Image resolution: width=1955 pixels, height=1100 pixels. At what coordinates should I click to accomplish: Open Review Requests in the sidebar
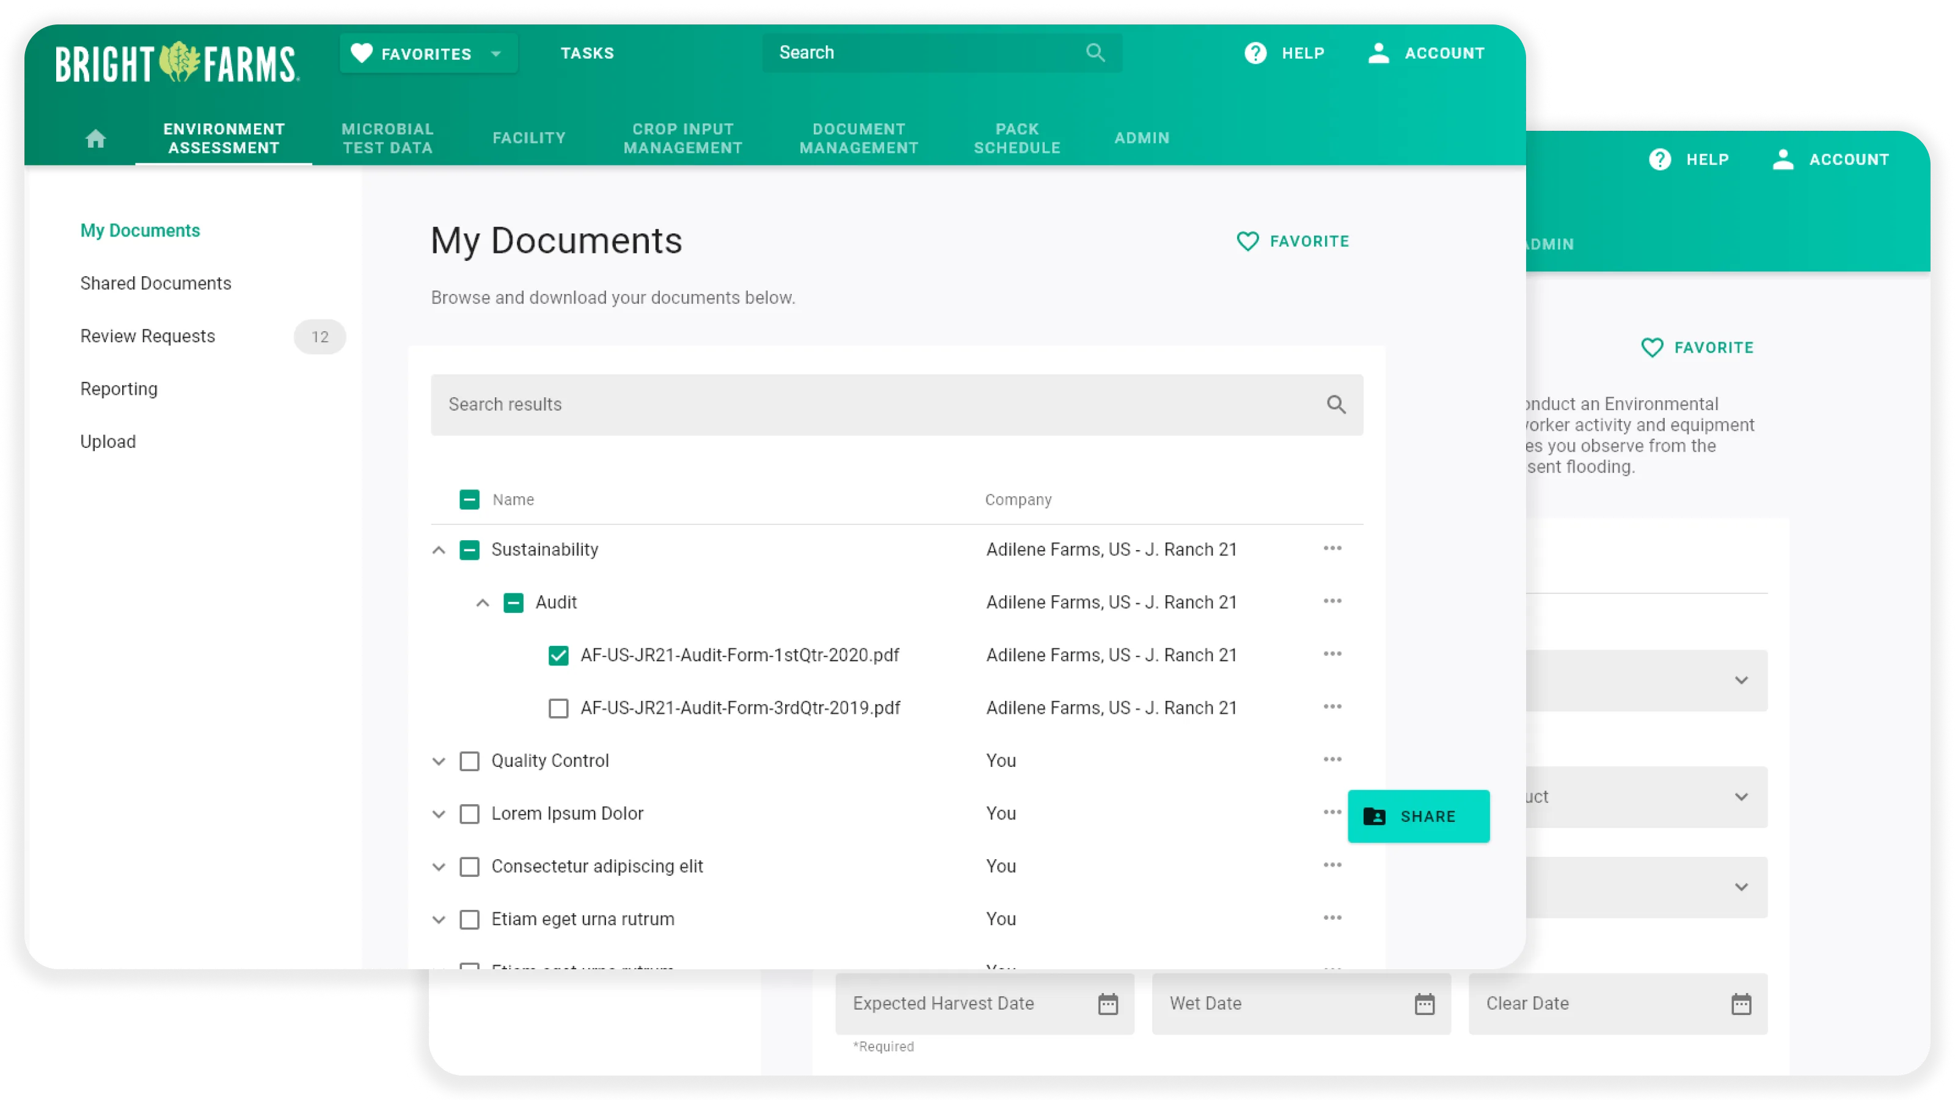coord(147,336)
